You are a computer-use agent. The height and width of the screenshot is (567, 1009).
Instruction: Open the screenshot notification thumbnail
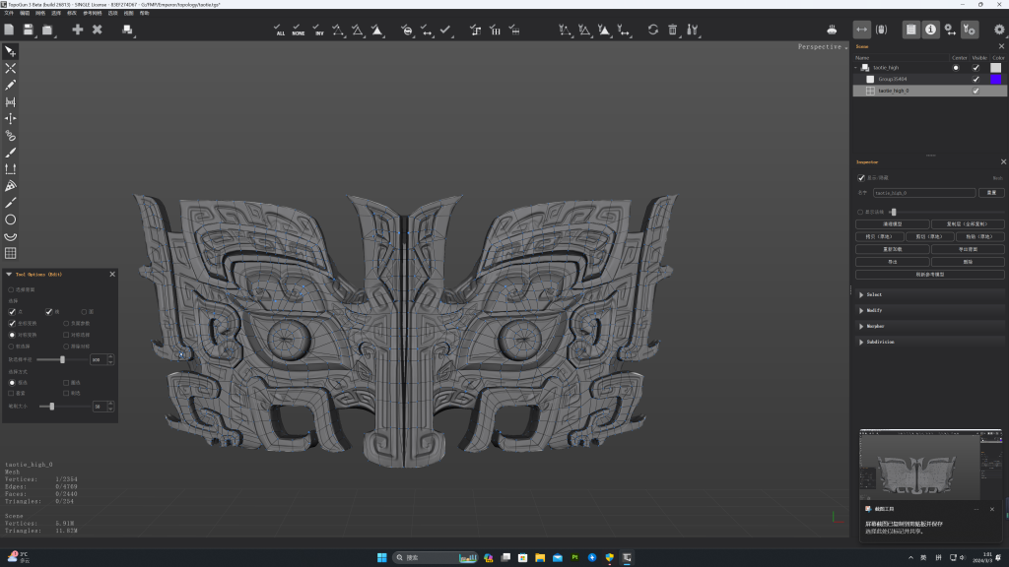pyautogui.click(x=930, y=465)
